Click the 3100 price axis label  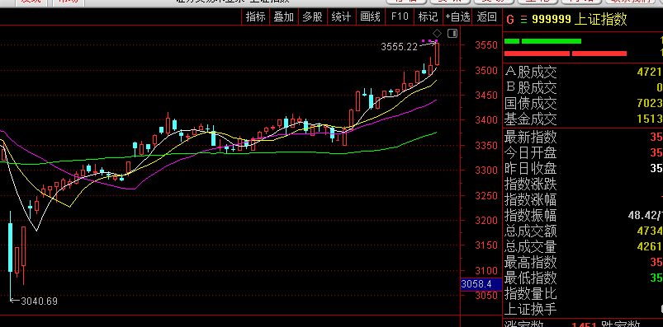(x=486, y=270)
